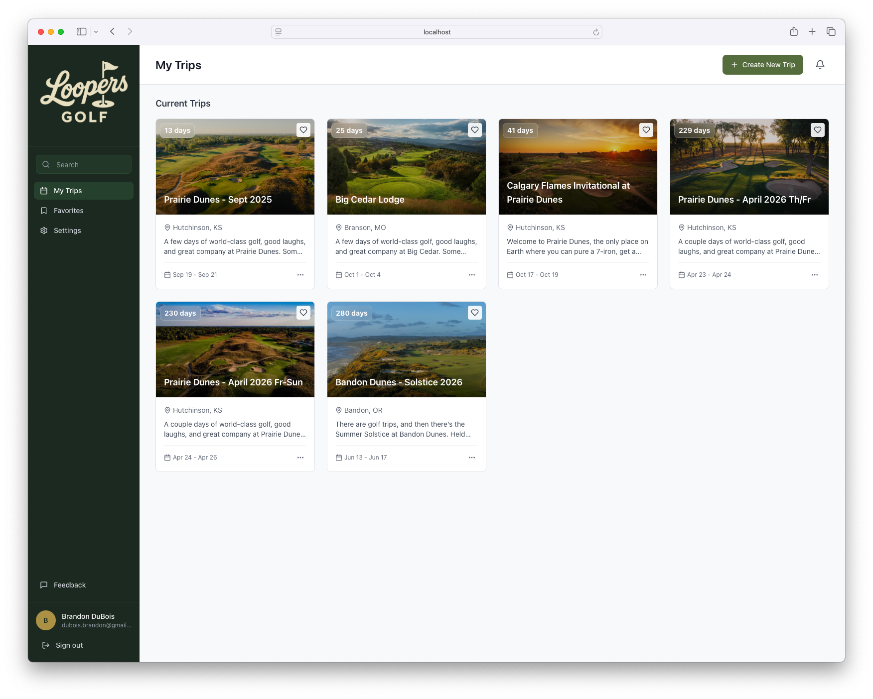Go to Favorites in the sidebar
Image resolution: width=873 pixels, height=699 pixels.
pos(68,211)
